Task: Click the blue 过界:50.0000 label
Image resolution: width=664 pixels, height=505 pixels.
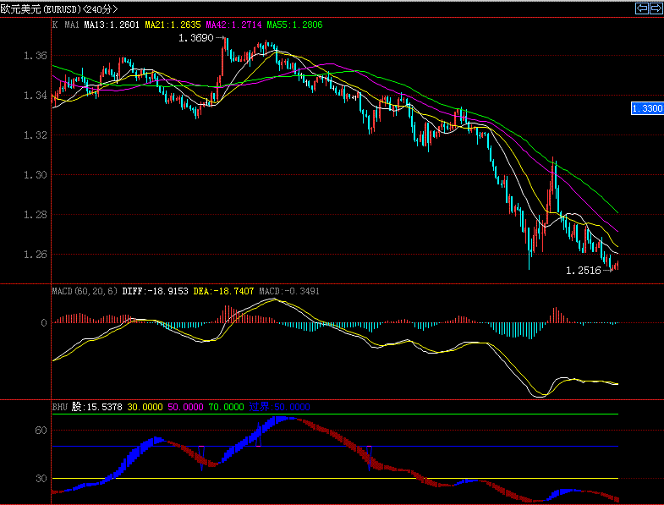Action: pyautogui.click(x=279, y=407)
